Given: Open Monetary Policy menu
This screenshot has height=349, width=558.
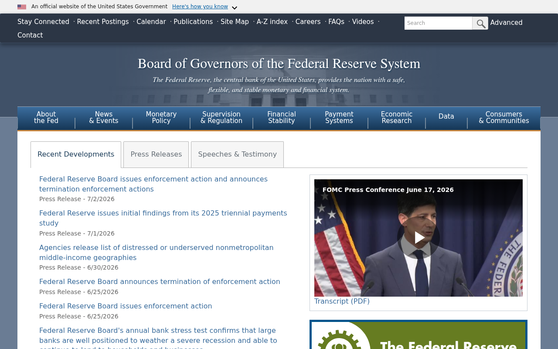Looking at the screenshot, I should tap(161, 118).
